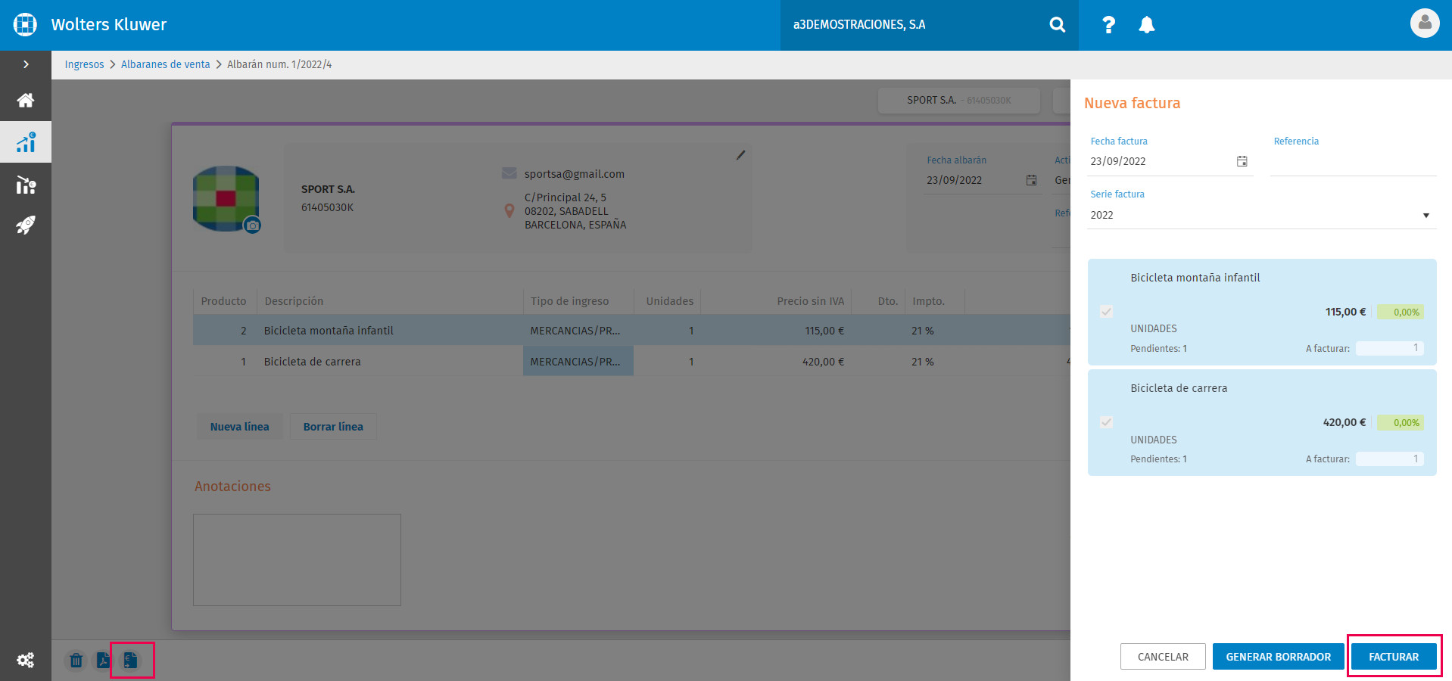The width and height of the screenshot is (1452, 681).
Task: Toggle checkbox for Bicicleta montaña infantil
Action: [x=1107, y=312]
